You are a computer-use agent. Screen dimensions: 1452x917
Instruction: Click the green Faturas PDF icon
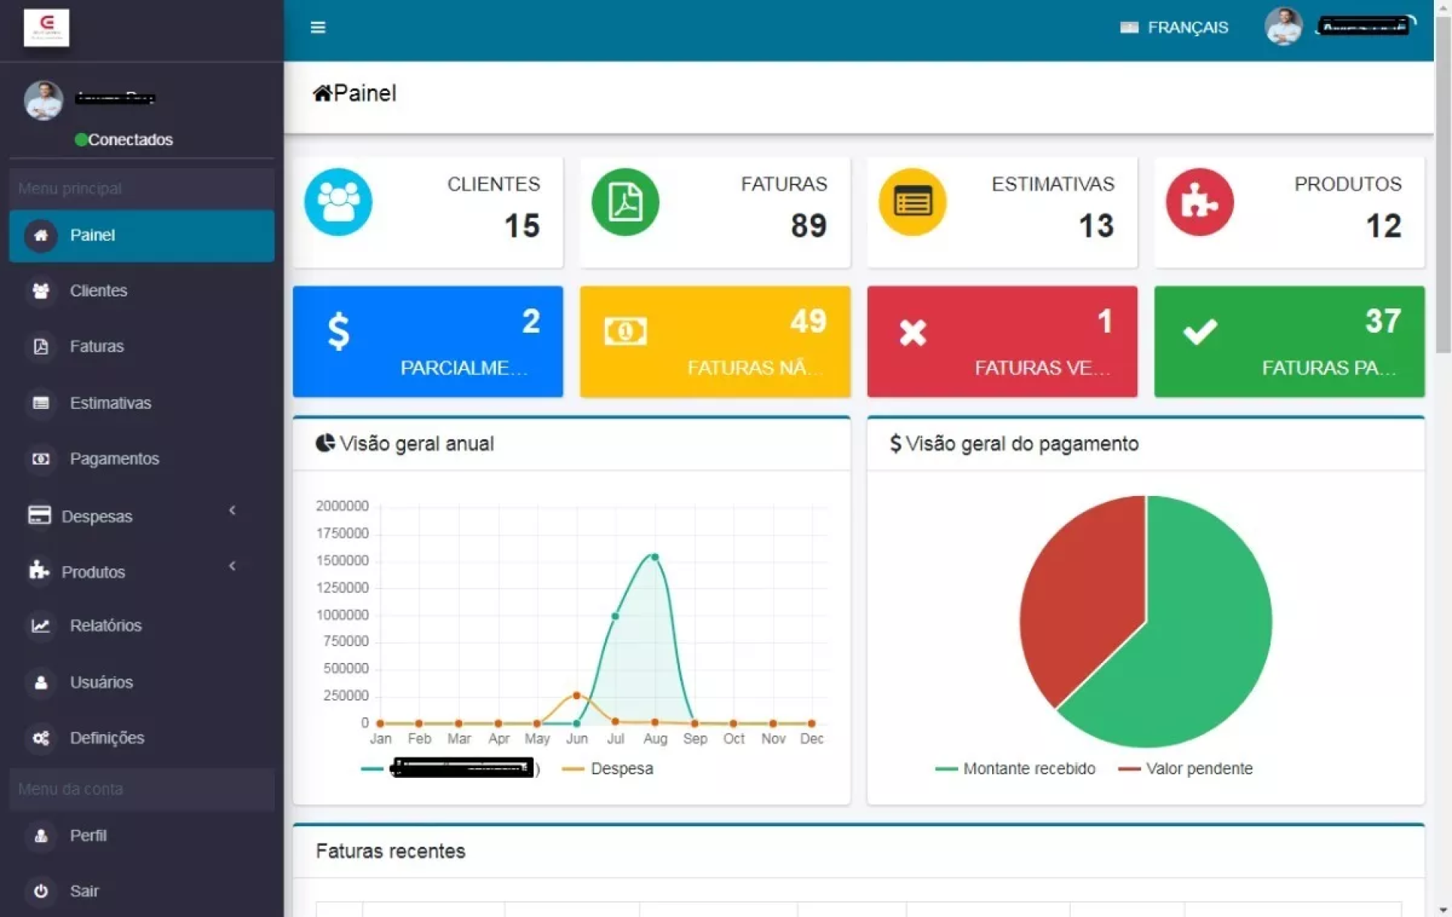(625, 202)
